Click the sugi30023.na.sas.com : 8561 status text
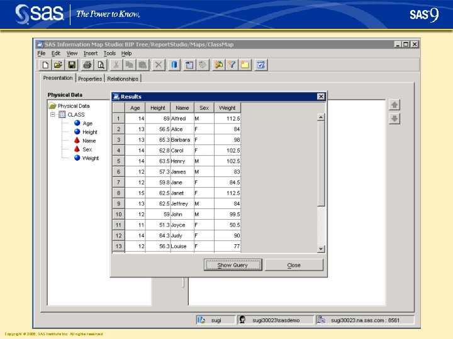 click(x=365, y=320)
